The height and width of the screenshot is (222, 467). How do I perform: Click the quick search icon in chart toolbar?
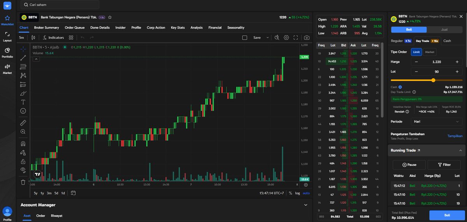(277, 38)
